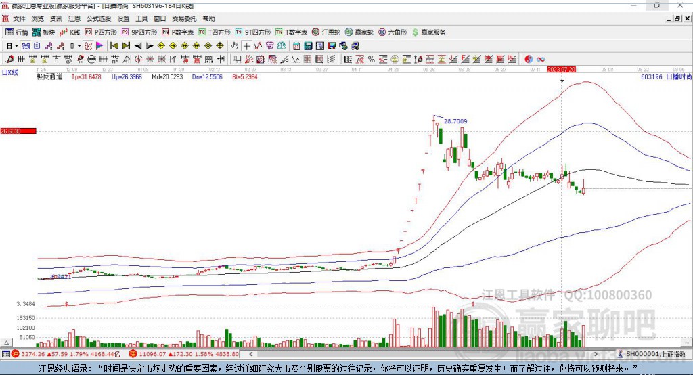The image size is (693, 375).
Task: Open the calculator icon
Action: [308, 46]
